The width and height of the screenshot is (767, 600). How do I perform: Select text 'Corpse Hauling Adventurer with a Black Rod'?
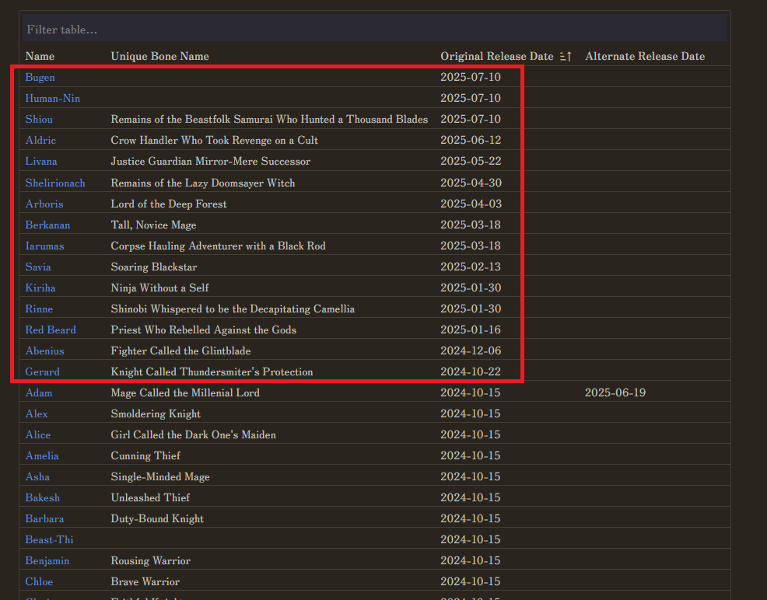[x=218, y=246]
